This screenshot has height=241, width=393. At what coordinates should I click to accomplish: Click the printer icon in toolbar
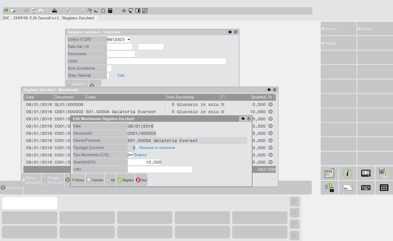coord(54,11)
